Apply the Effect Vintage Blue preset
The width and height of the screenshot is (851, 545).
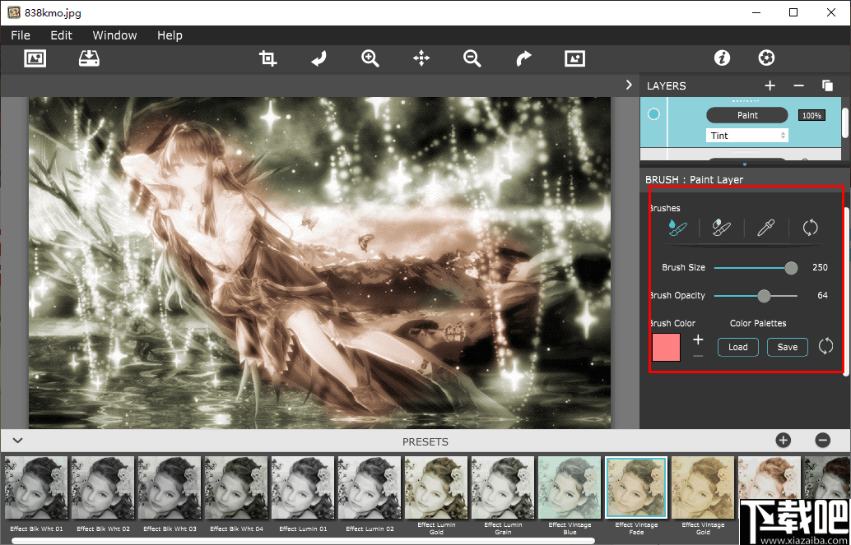[569, 487]
